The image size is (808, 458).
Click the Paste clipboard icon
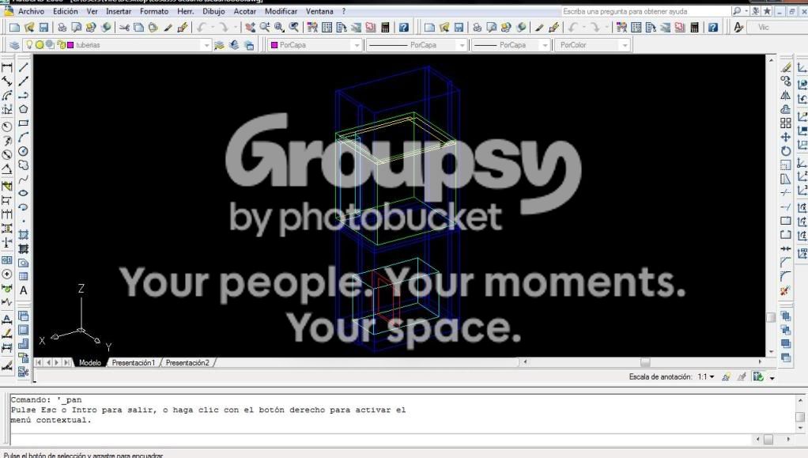coord(153,28)
